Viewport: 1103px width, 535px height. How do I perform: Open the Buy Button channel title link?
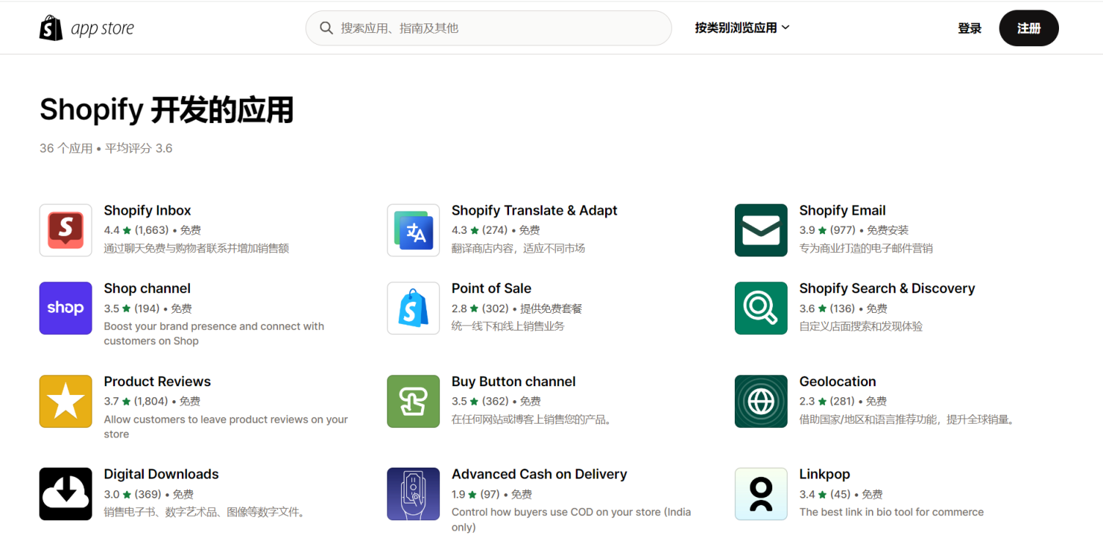point(513,381)
